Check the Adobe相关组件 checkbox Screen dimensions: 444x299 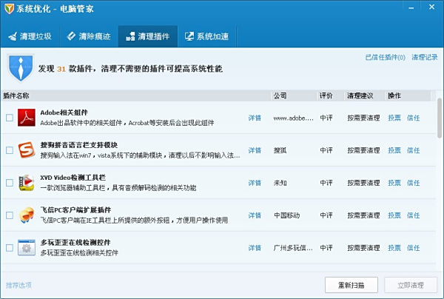click(10, 118)
